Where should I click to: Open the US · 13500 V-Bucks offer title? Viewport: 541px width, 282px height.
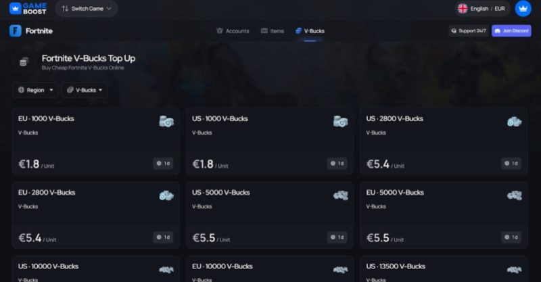tap(396, 266)
